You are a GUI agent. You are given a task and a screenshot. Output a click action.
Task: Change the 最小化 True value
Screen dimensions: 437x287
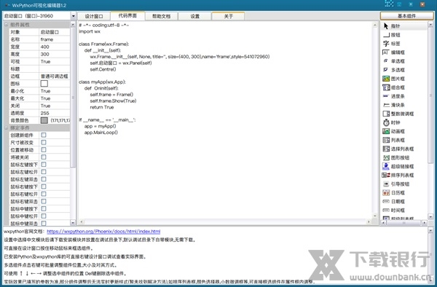click(55, 91)
